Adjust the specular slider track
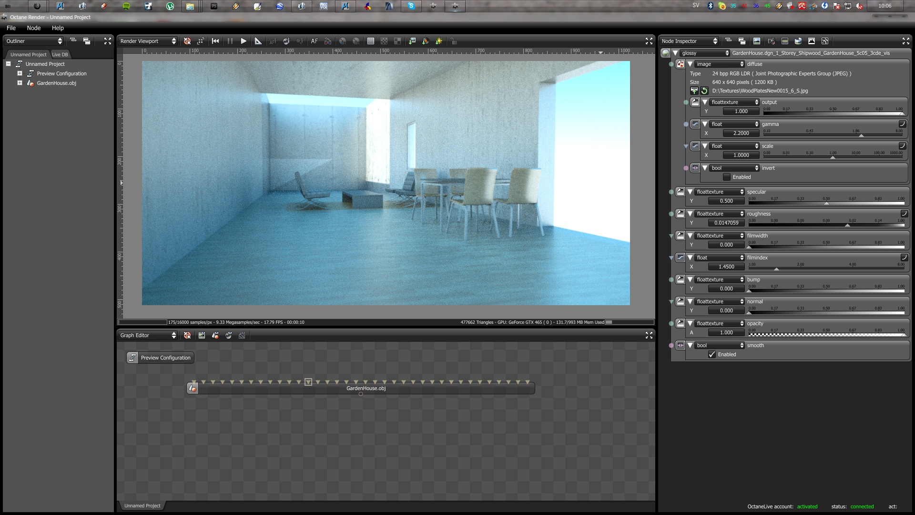 [x=826, y=202]
